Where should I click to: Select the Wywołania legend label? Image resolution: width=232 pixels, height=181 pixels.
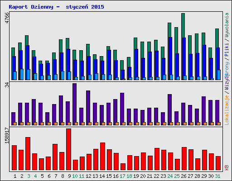pyautogui.click(x=227, y=25)
